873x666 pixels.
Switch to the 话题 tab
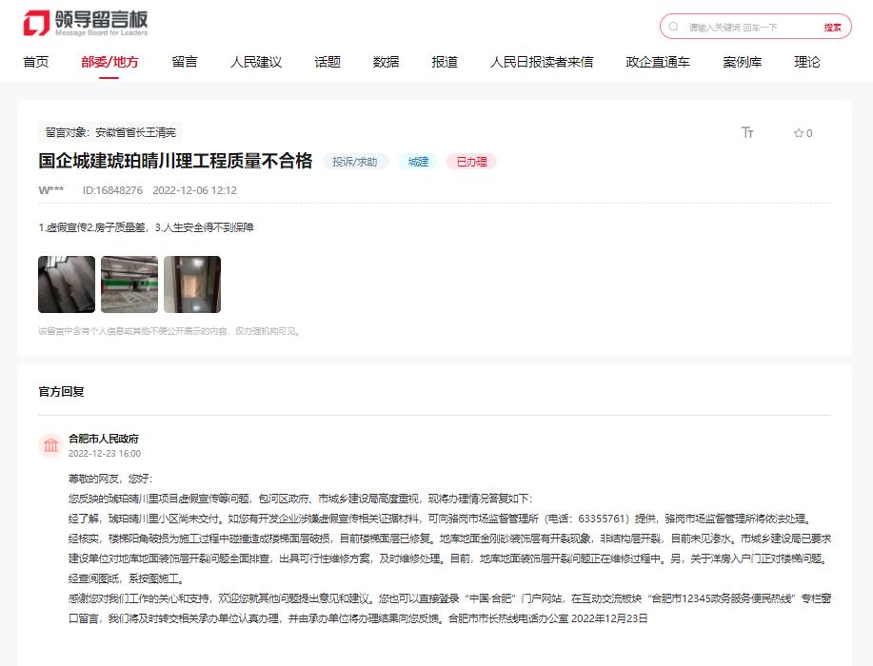point(327,61)
